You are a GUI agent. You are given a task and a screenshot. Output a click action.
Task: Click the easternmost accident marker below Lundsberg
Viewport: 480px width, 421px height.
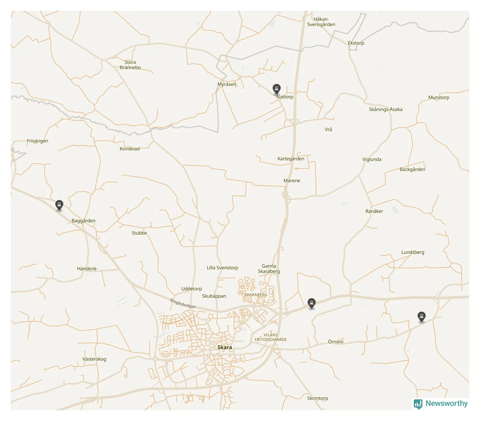click(422, 317)
